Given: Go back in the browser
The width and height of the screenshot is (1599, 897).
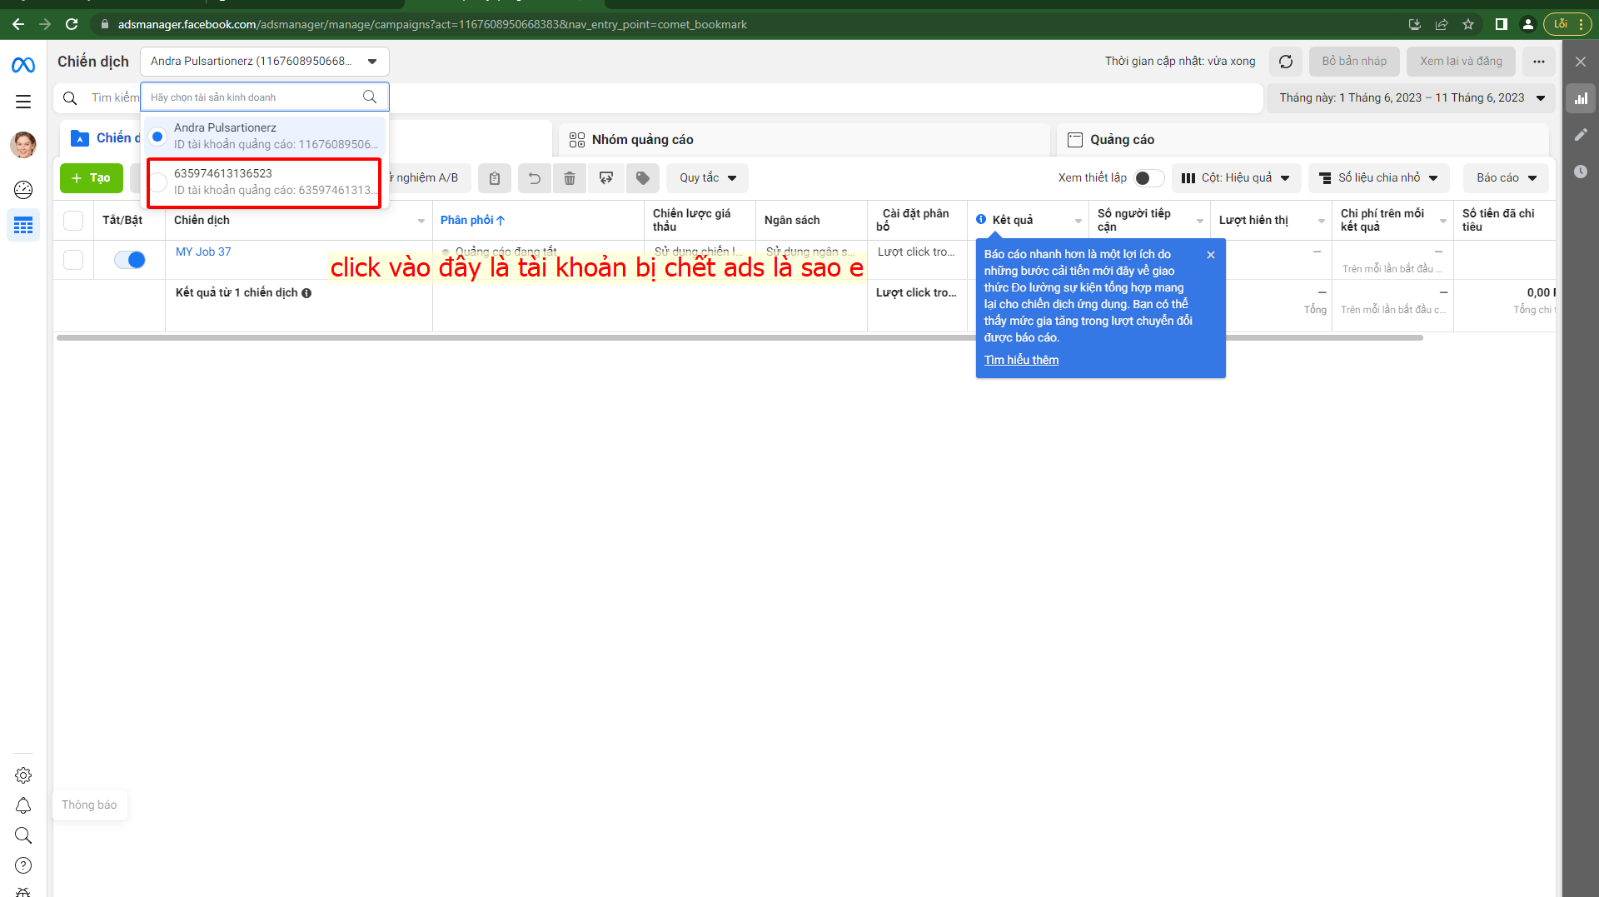Looking at the screenshot, I should point(18,24).
